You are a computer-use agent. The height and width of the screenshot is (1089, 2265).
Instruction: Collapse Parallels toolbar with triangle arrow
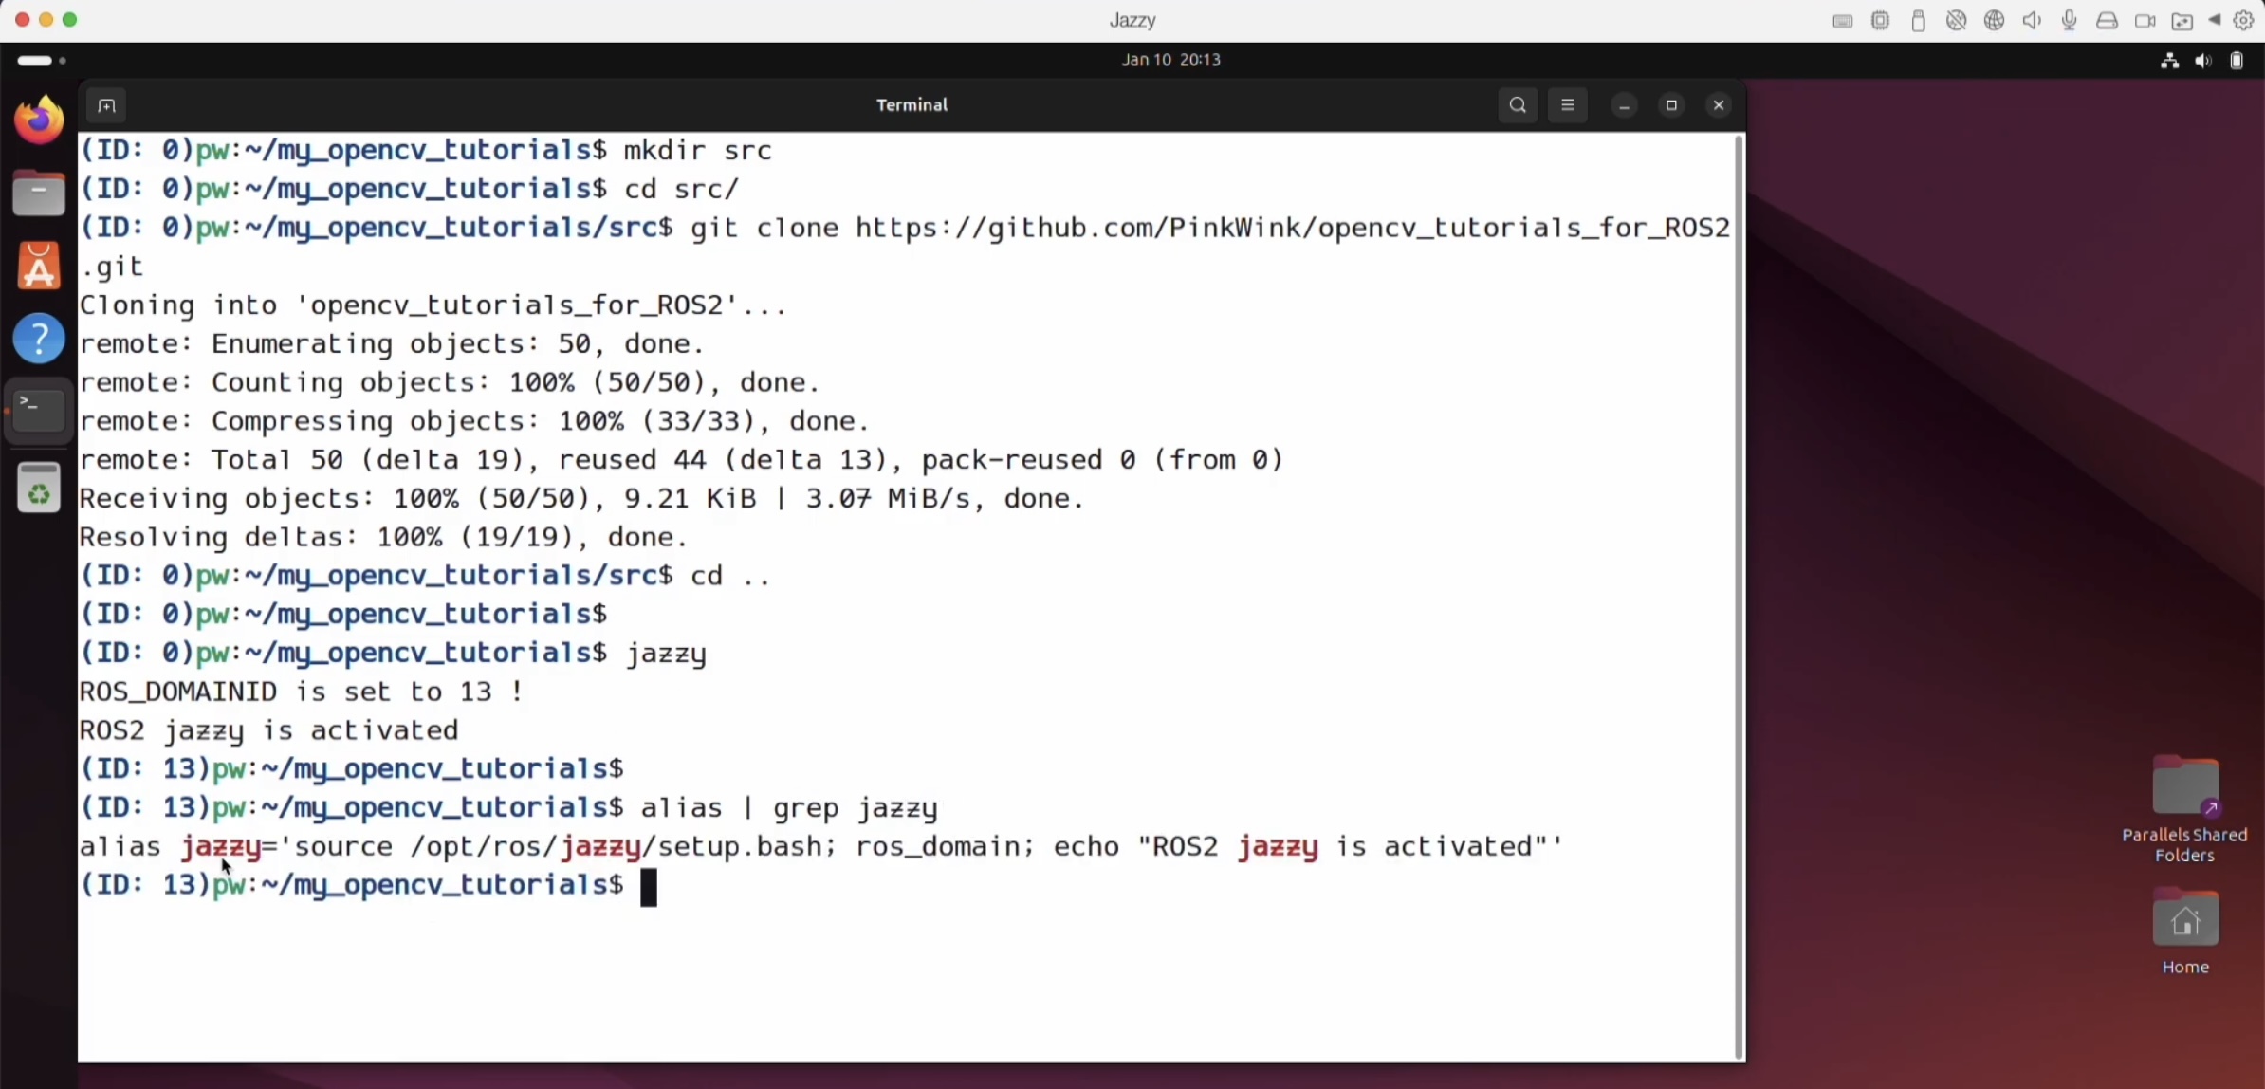coord(2215,20)
